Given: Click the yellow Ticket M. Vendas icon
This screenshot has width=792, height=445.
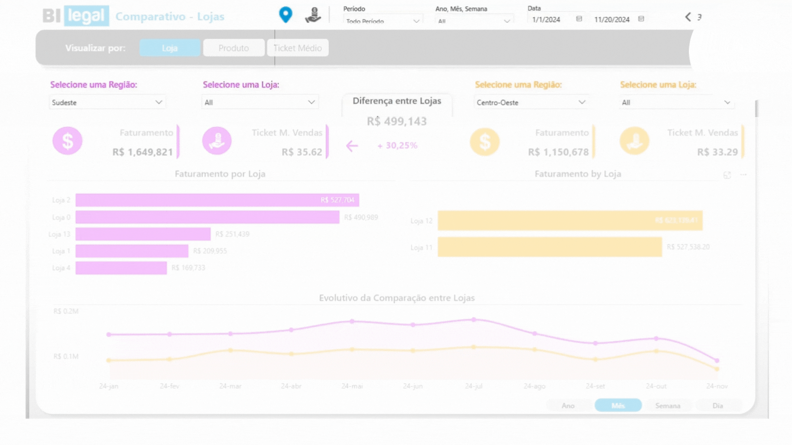Looking at the screenshot, I should click(634, 141).
